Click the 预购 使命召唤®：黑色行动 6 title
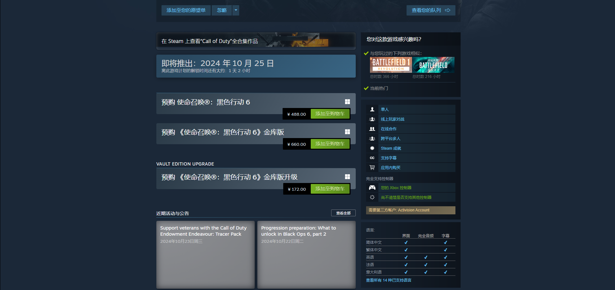 pos(206,102)
